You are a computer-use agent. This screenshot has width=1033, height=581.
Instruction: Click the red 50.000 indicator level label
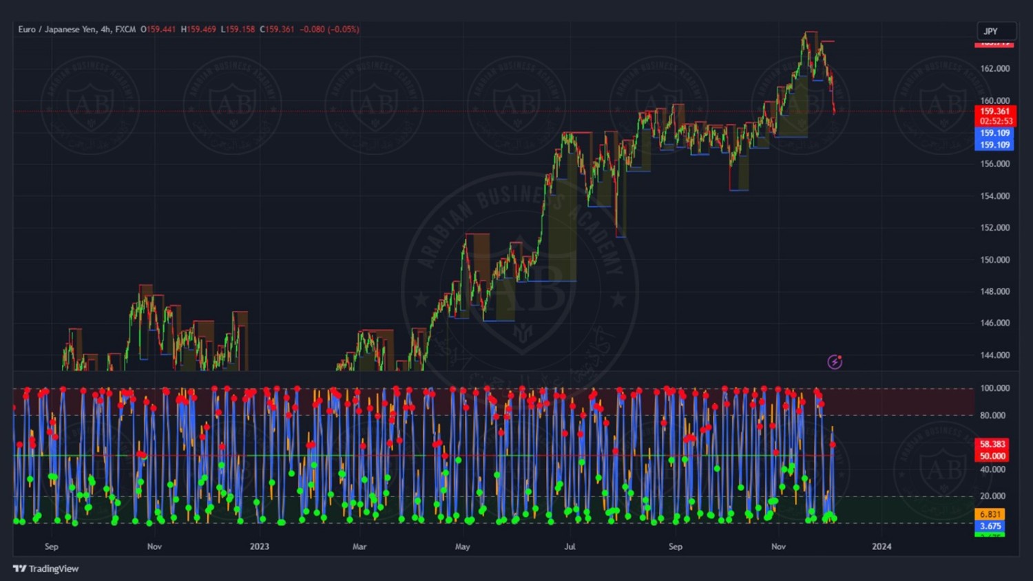click(992, 456)
